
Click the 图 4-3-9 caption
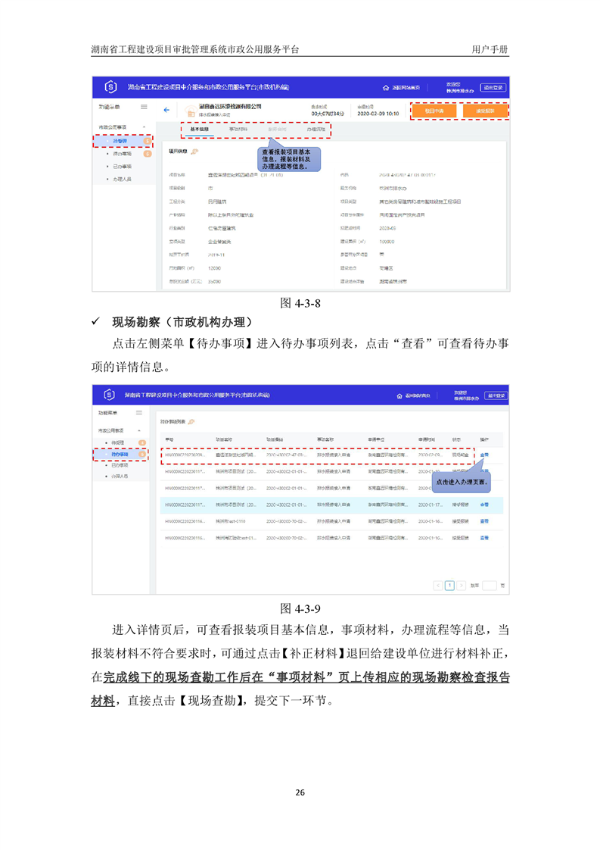[x=300, y=609]
